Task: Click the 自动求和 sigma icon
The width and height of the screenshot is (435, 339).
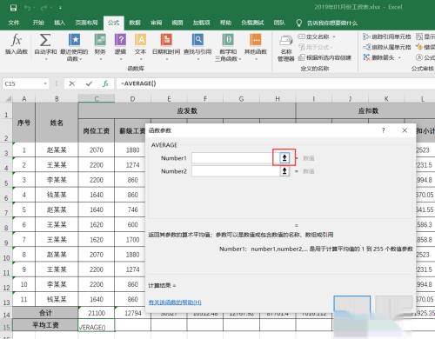Action: click(45, 40)
